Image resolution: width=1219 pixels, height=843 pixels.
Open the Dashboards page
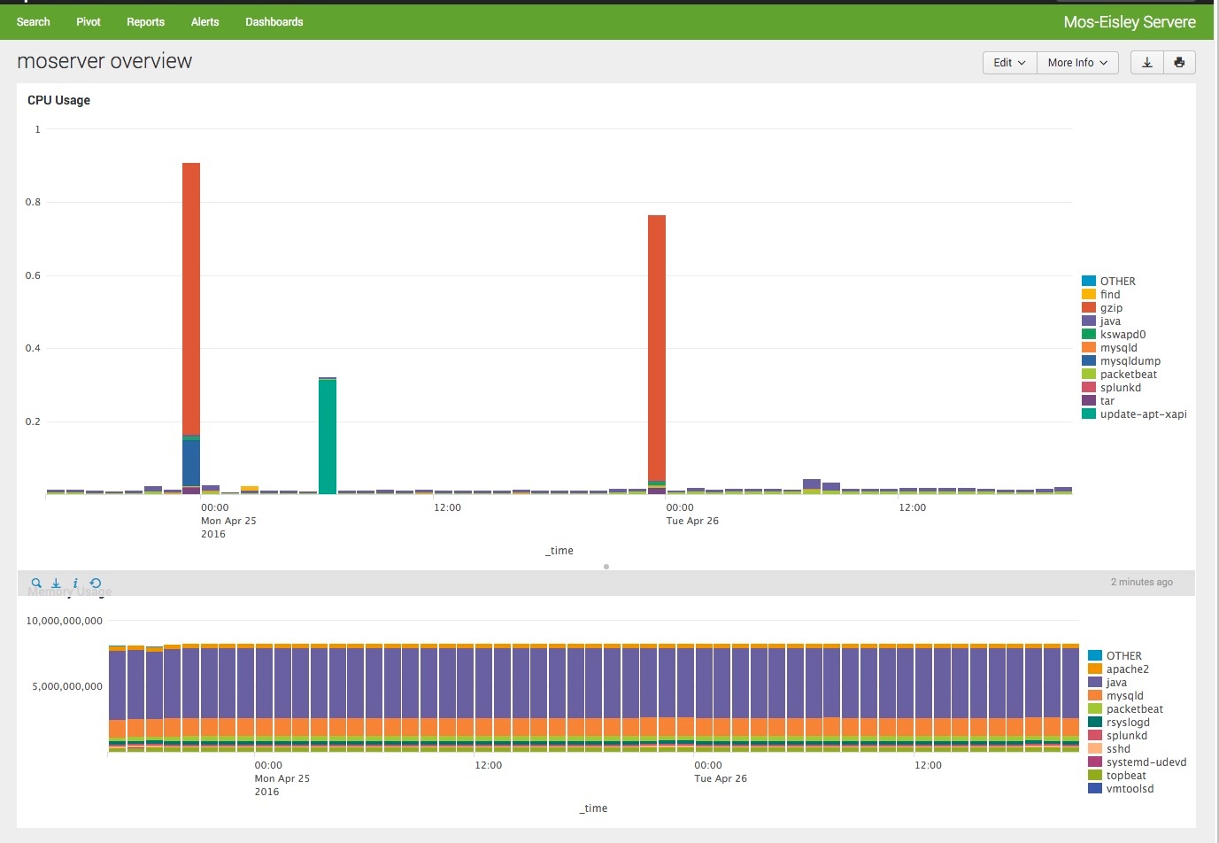pyautogui.click(x=274, y=22)
